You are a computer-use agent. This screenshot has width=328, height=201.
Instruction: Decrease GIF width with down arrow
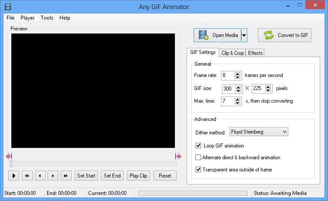238,90
